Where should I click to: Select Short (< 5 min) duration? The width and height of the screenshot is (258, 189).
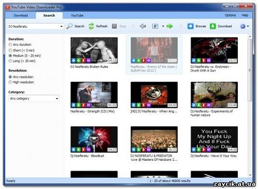coord(10,50)
